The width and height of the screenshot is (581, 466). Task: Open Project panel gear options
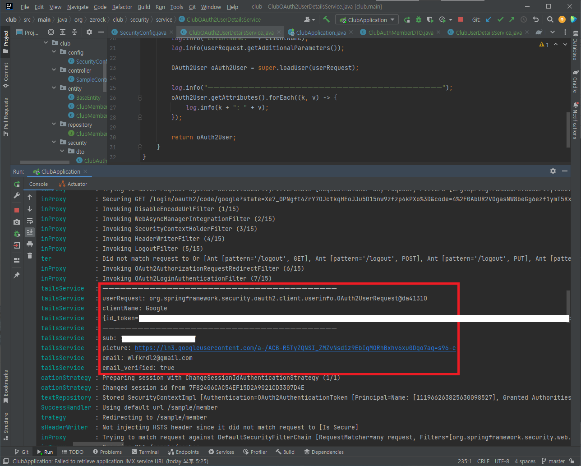(89, 32)
